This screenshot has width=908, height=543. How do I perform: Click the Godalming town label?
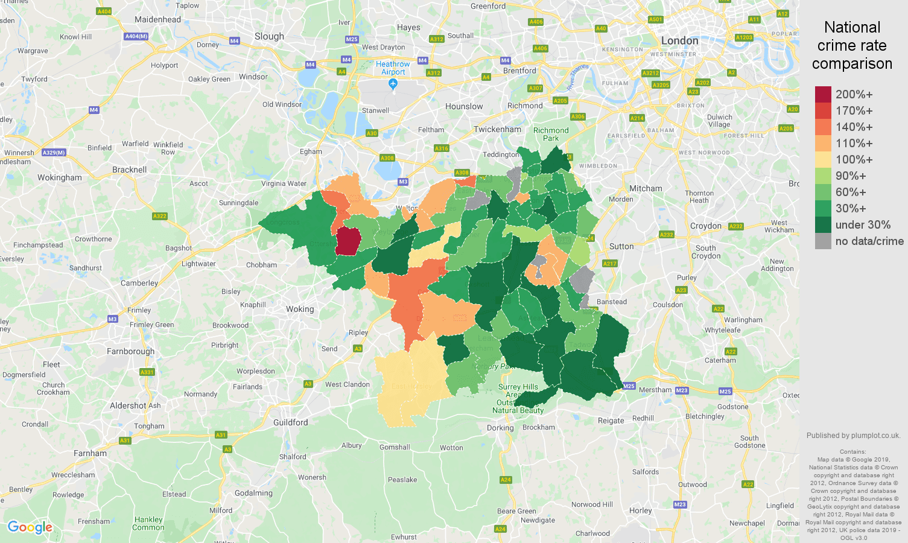click(253, 493)
